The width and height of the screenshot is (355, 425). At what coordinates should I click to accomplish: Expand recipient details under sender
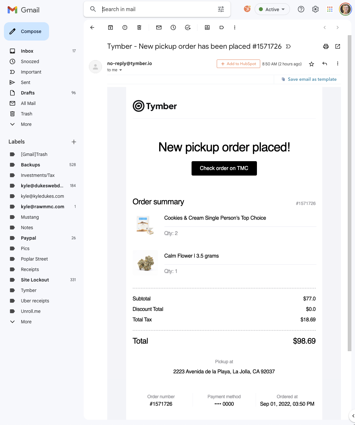(x=120, y=70)
